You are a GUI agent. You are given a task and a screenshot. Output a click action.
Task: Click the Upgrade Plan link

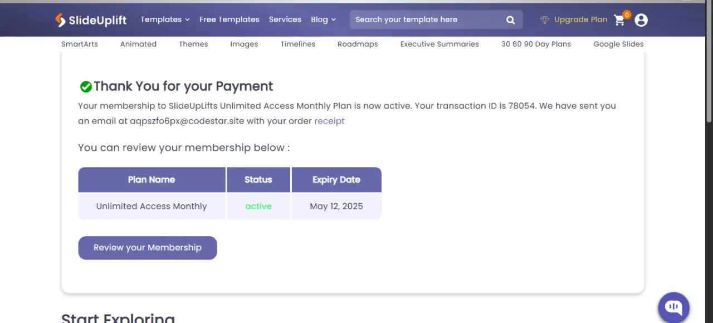point(580,19)
